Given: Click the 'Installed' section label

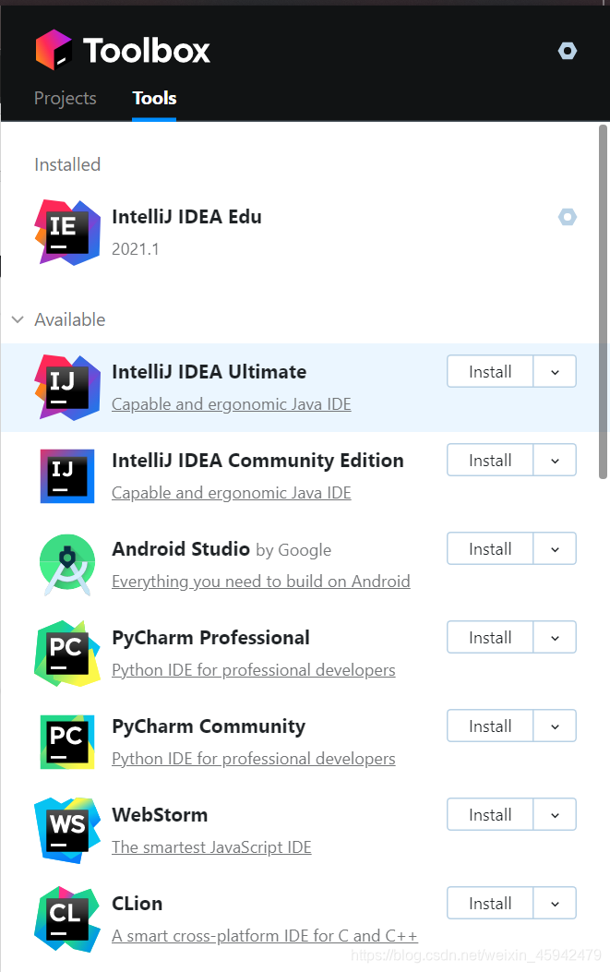Looking at the screenshot, I should pos(67,165).
